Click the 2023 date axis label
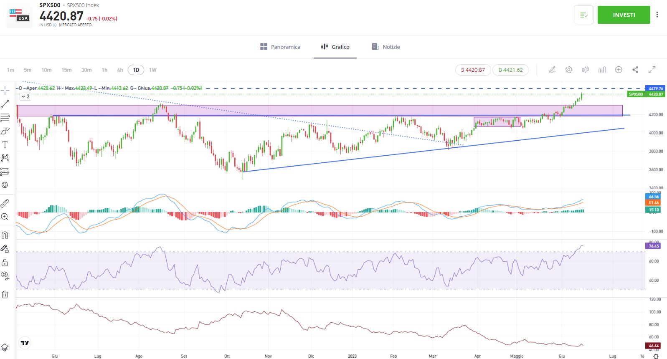This screenshot has width=667, height=359. tap(352, 356)
